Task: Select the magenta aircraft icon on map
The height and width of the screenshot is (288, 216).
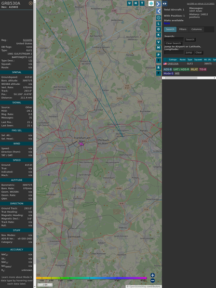Action: tap(82, 144)
